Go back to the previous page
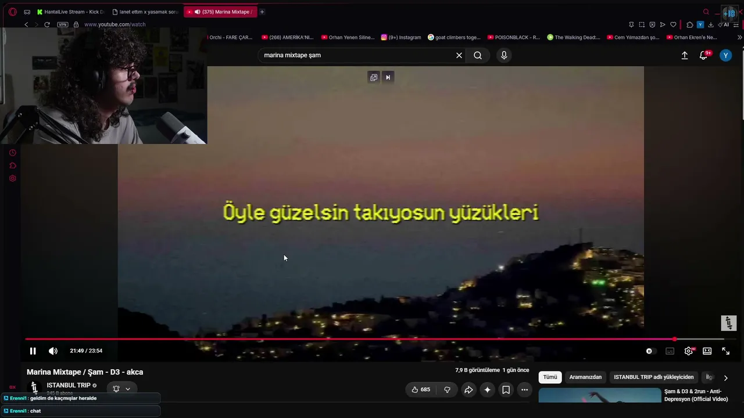 pyautogui.click(x=26, y=24)
